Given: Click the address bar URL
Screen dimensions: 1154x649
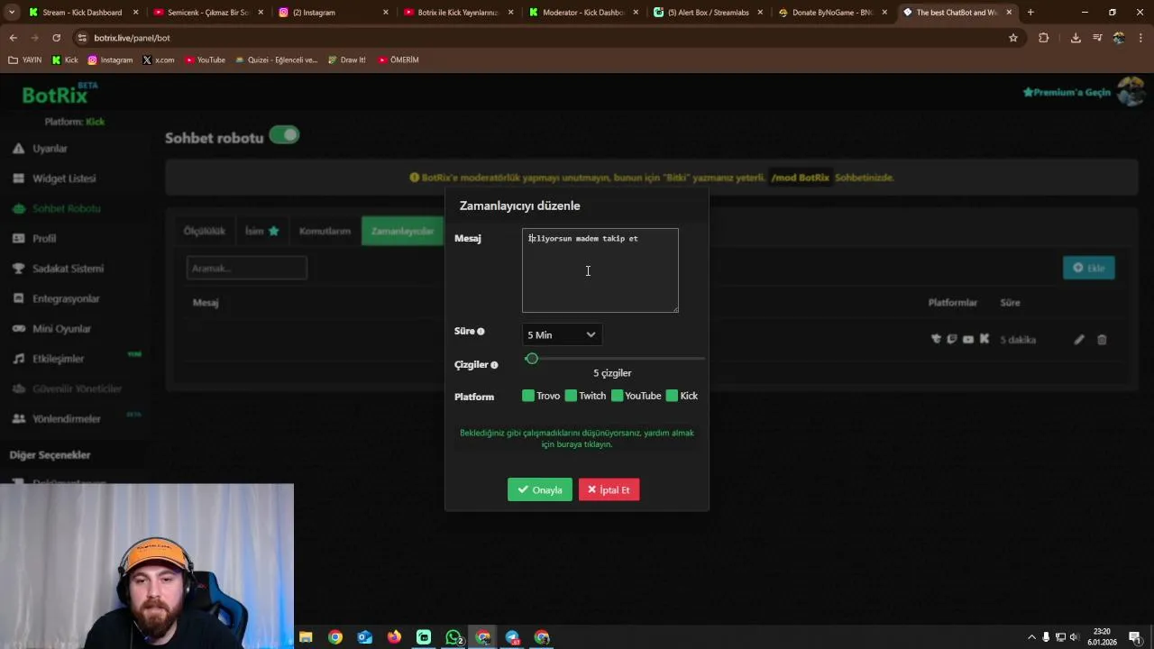Looking at the screenshot, I should point(132,38).
